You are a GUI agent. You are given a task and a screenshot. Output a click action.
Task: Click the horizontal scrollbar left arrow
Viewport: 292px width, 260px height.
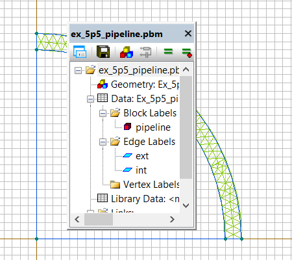[x=77, y=220]
